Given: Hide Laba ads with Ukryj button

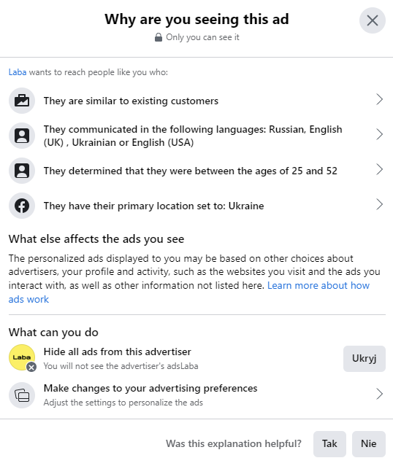Looking at the screenshot, I should 364,358.
